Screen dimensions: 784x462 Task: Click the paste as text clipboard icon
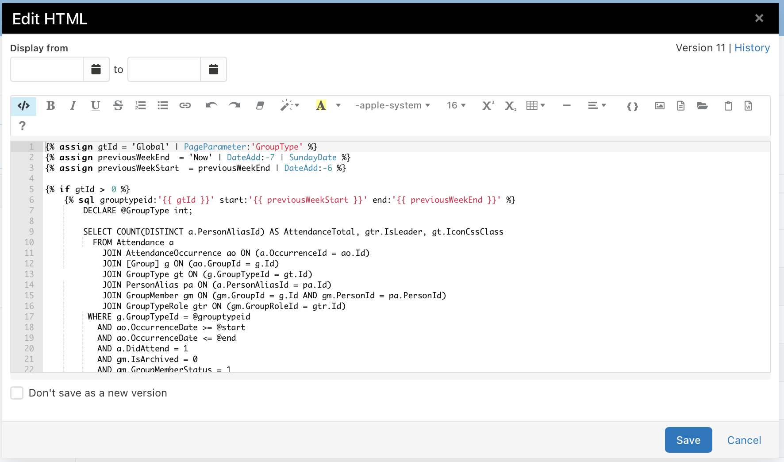tap(728, 106)
